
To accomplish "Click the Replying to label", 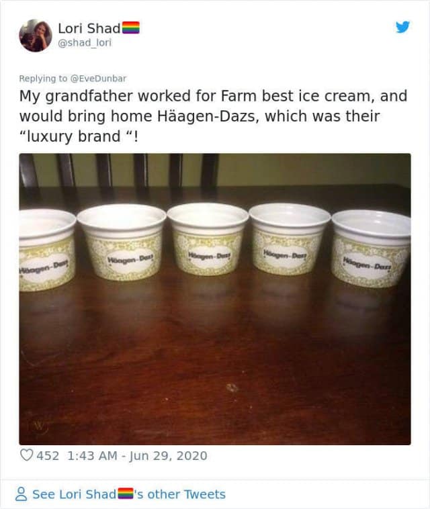I will click(43, 79).
